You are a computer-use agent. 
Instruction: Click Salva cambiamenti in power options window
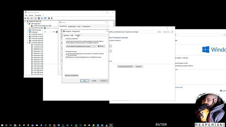(125, 67)
